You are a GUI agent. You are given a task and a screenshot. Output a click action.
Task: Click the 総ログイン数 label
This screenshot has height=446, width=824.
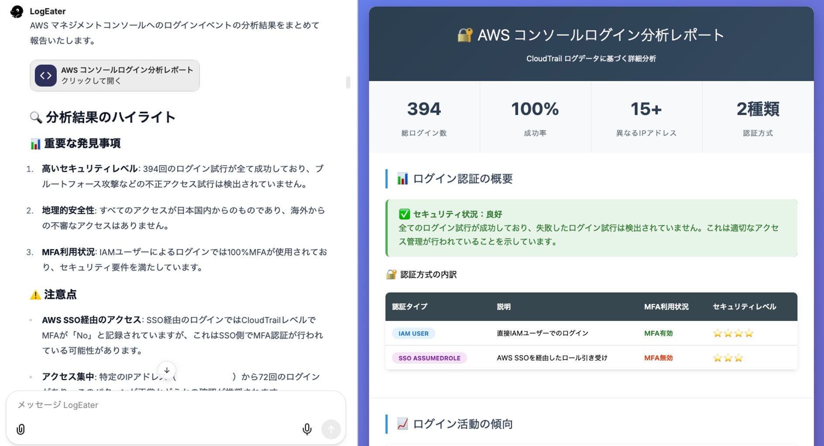[x=424, y=133]
